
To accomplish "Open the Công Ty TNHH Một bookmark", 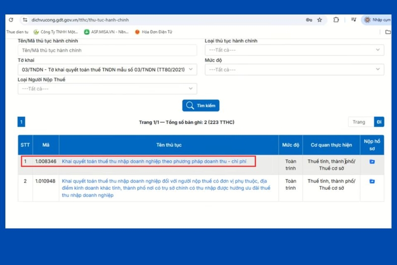I will [x=56, y=32].
